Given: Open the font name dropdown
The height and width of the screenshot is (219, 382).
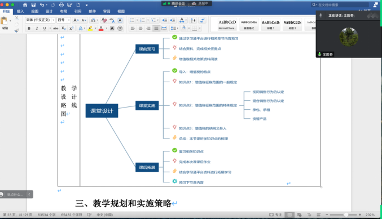Looking at the screenshot, I should click(x=40, y=20).
